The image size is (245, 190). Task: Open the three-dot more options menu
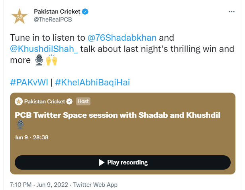pos(231,12)
